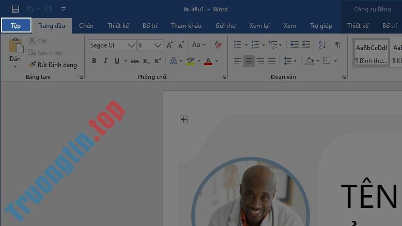
Task: Click the increase indent icon
Action: [306, 45]
